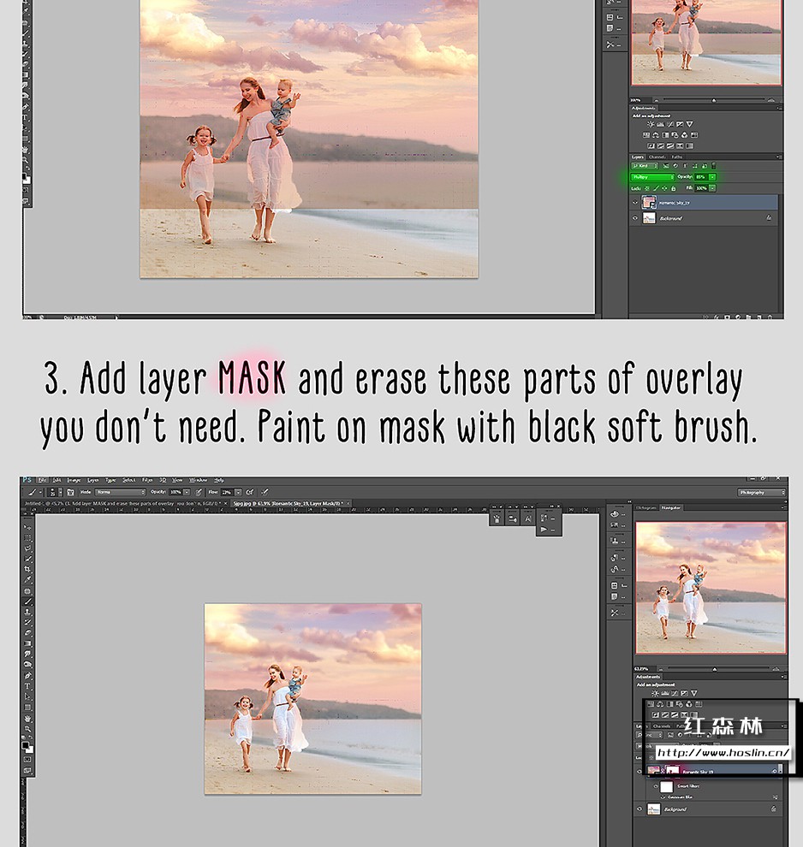The image size is (803, 847).
Task: Switch to Paths tab in upper window
Action: pos(676,157)
